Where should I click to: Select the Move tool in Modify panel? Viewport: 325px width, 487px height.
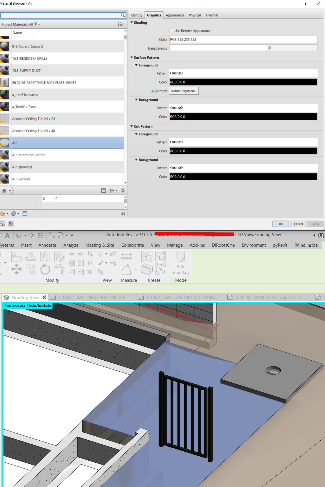[x=17, y=269]
